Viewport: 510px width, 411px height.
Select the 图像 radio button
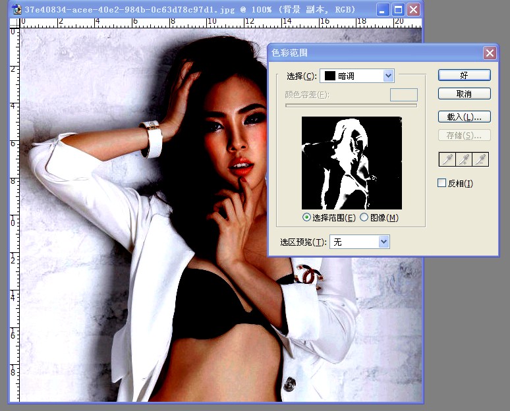tap(364, 217)
